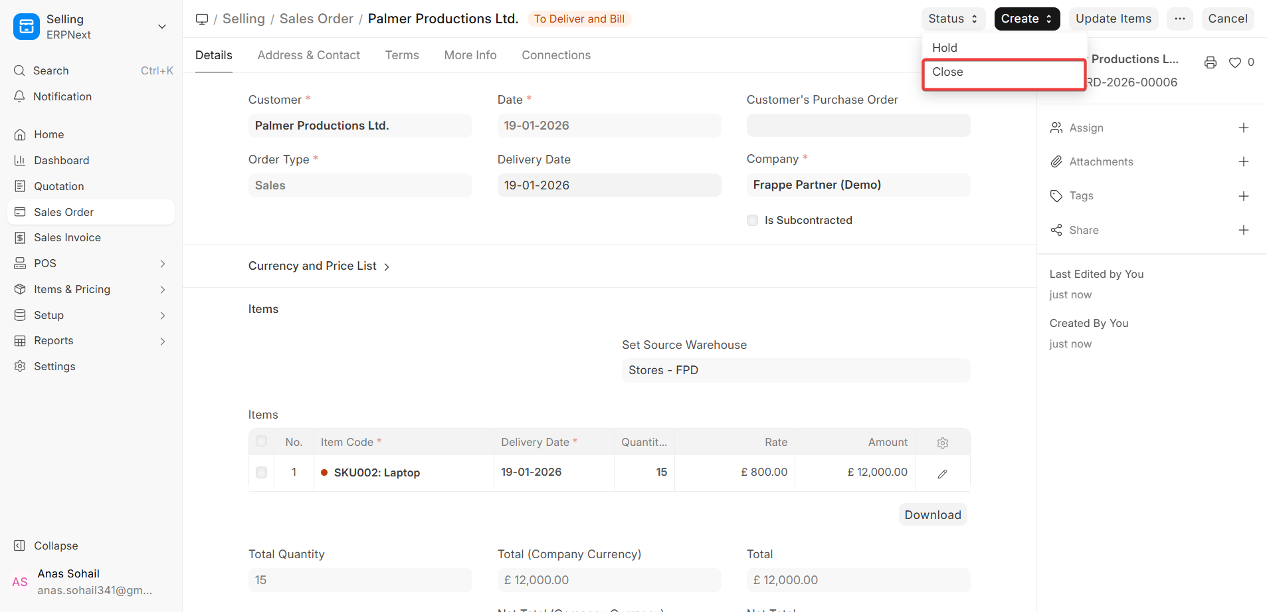Like the sales order via the heart icon

click(1234, 62)
